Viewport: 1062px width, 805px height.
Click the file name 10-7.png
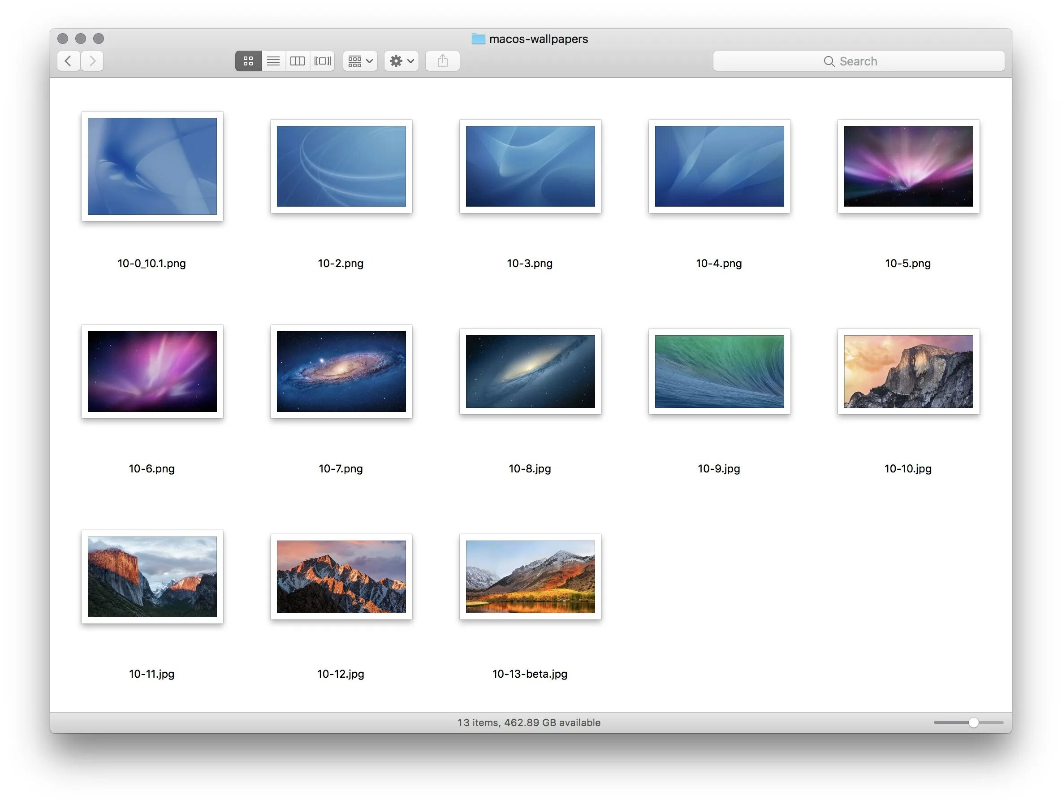[x=341, y=469]
